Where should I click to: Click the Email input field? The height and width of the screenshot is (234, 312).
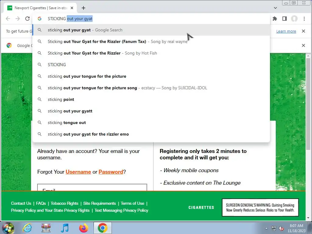pos(92,187)
